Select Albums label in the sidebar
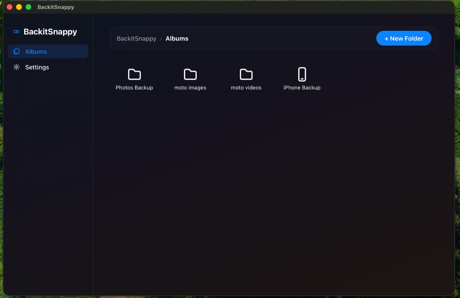The image size is (460, 298). (x=36, y=52)
